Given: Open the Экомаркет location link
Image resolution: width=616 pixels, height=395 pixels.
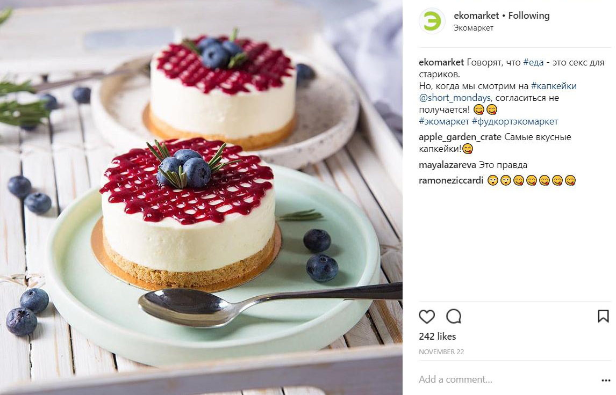Looking at the screenshot, I should (474, 28).
